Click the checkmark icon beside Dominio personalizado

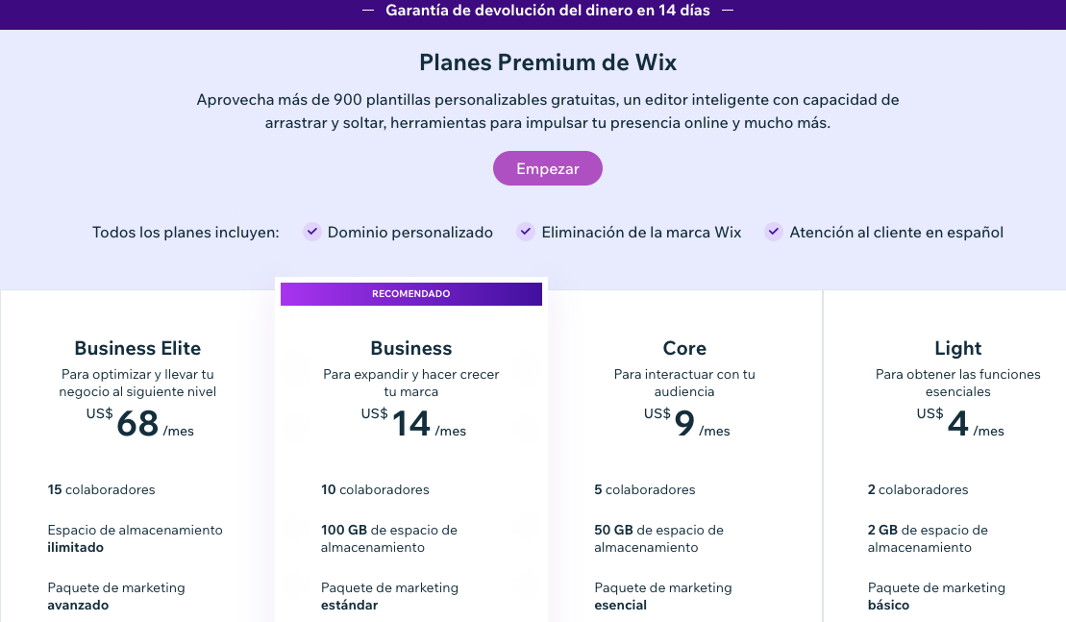point(311,232)
